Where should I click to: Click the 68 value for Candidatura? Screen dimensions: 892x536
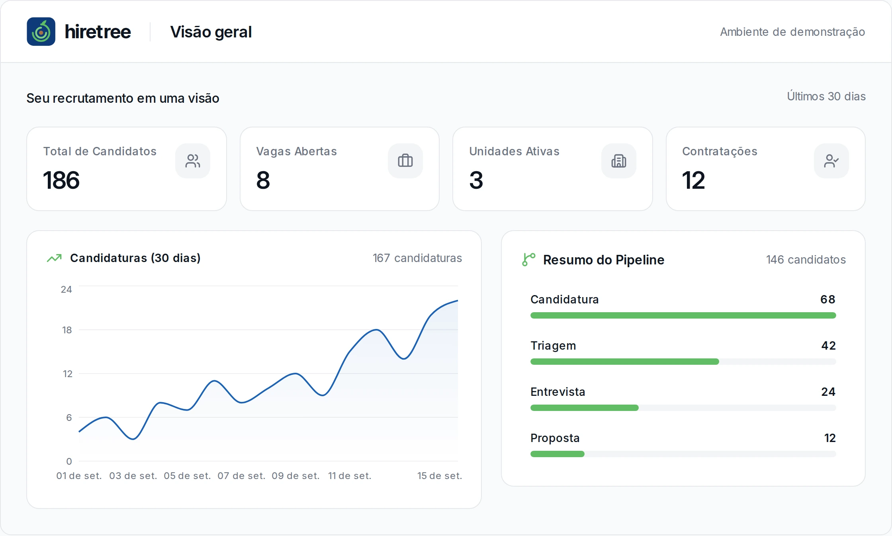pos(828,299)
